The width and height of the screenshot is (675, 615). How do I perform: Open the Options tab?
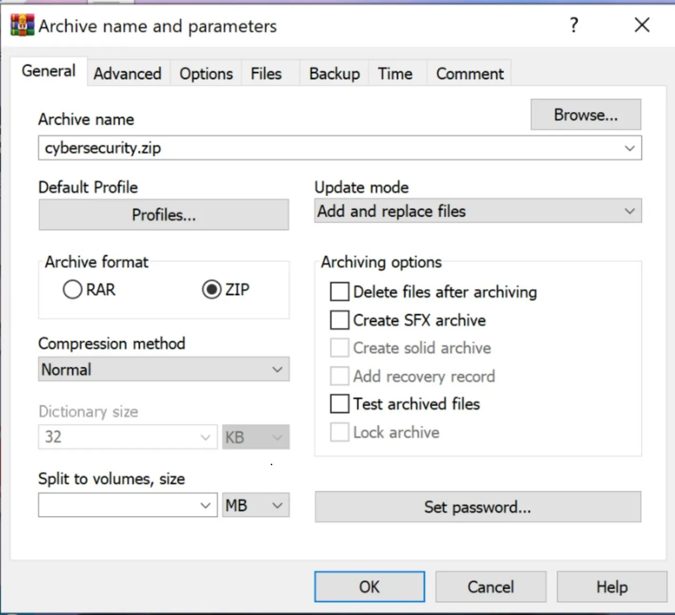206,74
